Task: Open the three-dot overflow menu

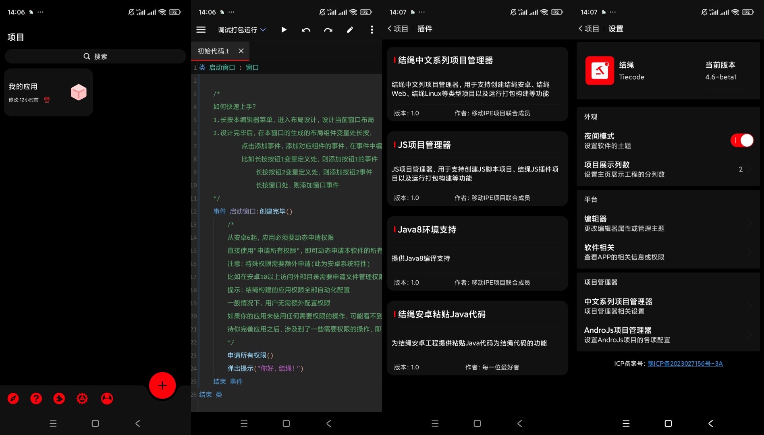Action: point(372,29)
